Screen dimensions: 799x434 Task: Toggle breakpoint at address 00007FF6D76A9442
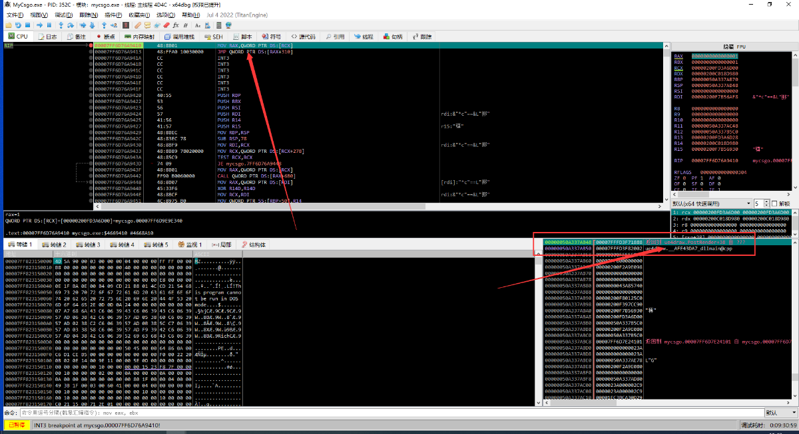pos(91,175)
